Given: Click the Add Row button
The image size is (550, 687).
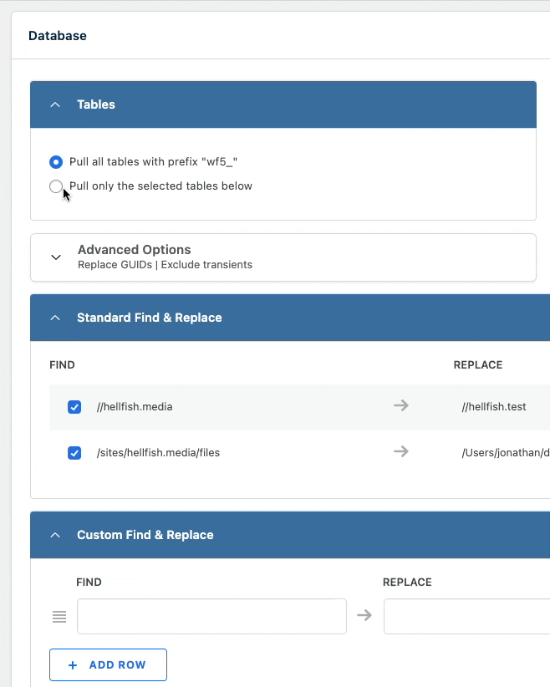Looking at the screenshot, I should click(x=109, y=664).
